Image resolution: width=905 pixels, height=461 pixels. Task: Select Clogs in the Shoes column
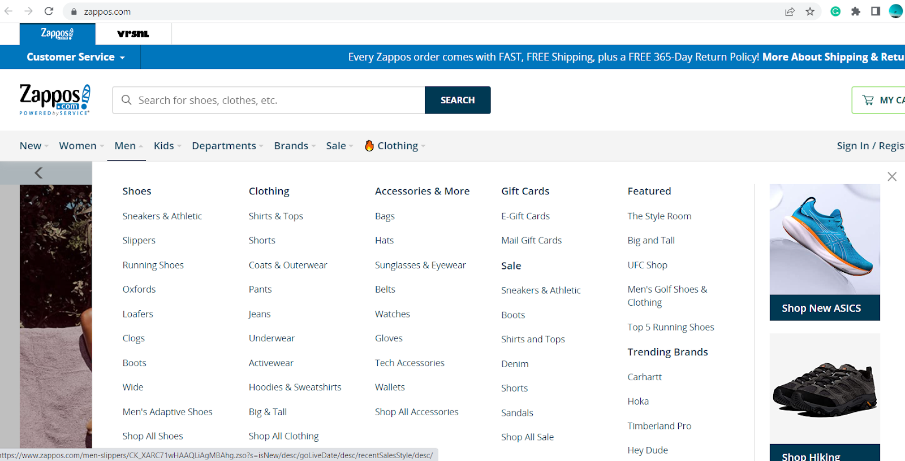click(133, 338)
